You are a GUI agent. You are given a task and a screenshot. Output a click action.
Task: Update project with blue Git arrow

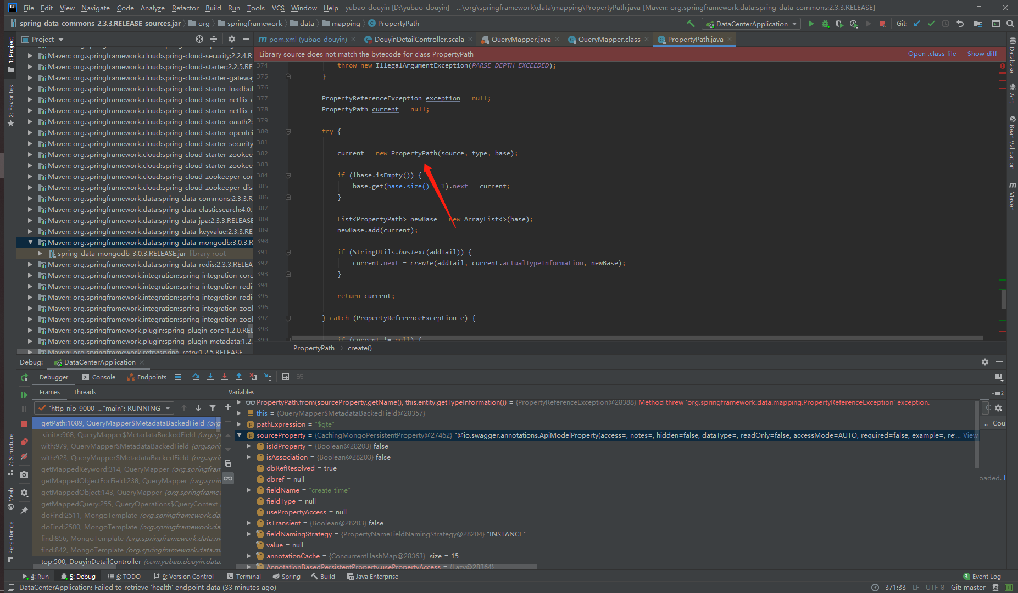point(917,24)
